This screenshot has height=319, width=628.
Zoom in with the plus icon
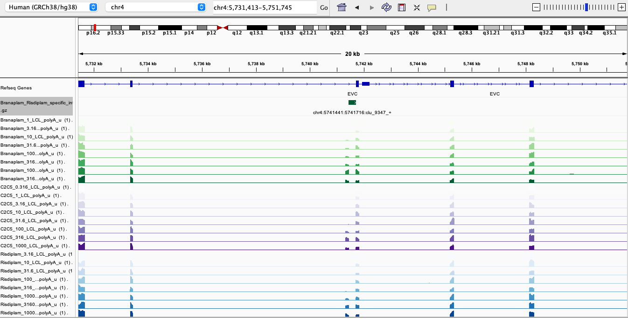click(621, 7)
